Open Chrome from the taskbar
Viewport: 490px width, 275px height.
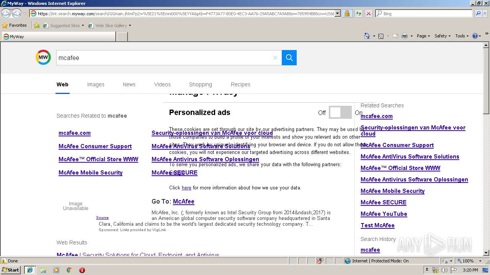tap(69, 270)
